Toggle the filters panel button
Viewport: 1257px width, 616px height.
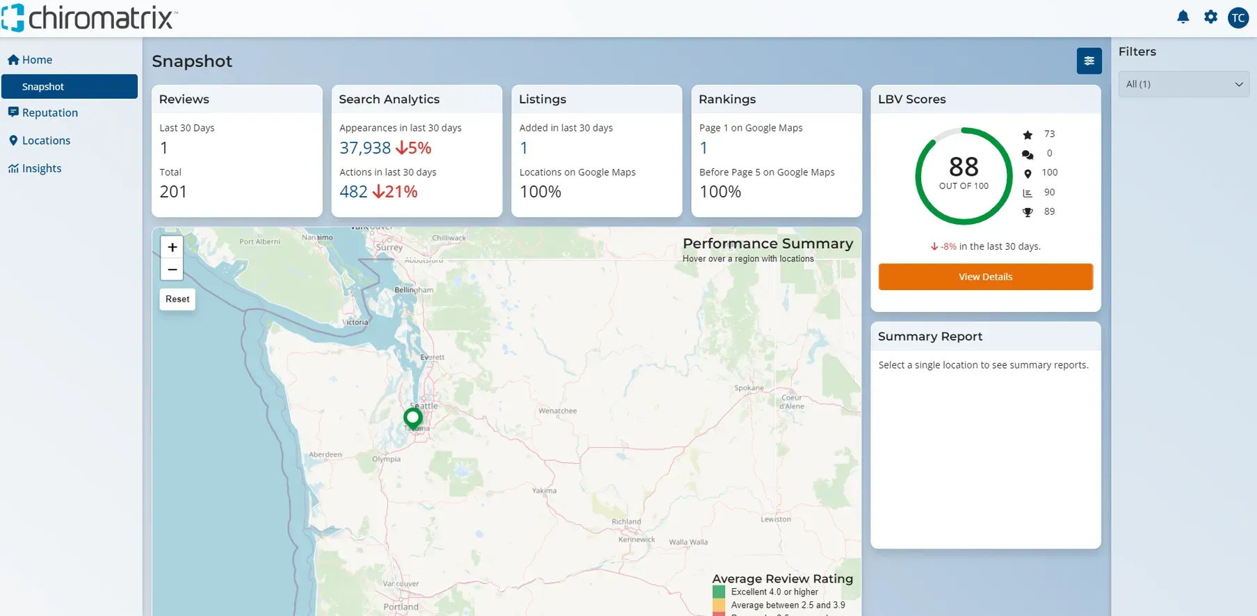(1089, 61)
